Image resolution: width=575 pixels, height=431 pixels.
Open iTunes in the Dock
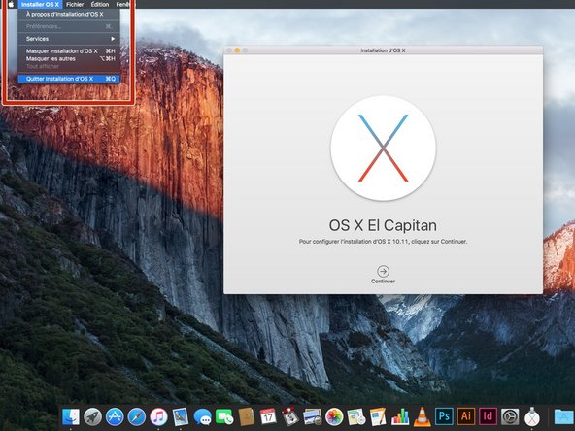tap(158, 416)
